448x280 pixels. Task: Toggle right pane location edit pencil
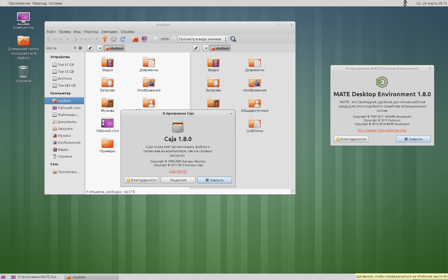(196, 48)
